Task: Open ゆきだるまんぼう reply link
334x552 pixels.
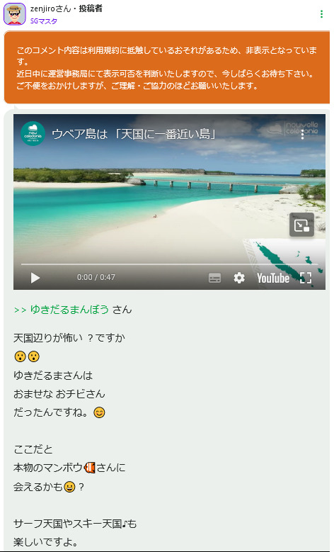Action: click(69, 310)
